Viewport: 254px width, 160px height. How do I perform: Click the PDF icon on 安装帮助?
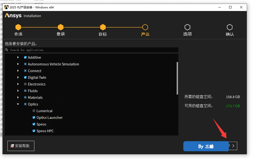click(12, 146)
